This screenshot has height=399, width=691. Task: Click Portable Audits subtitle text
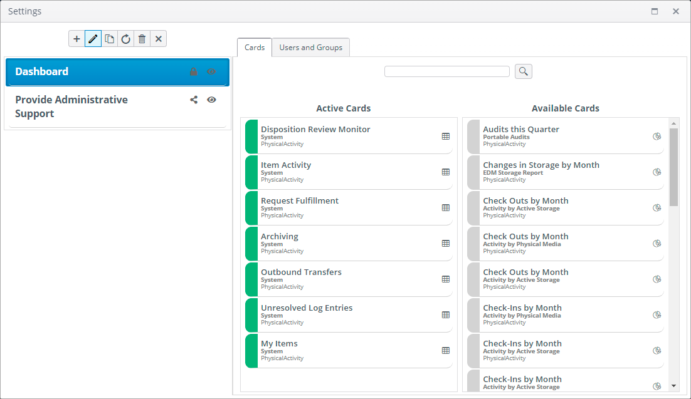(x=507, y=137)
